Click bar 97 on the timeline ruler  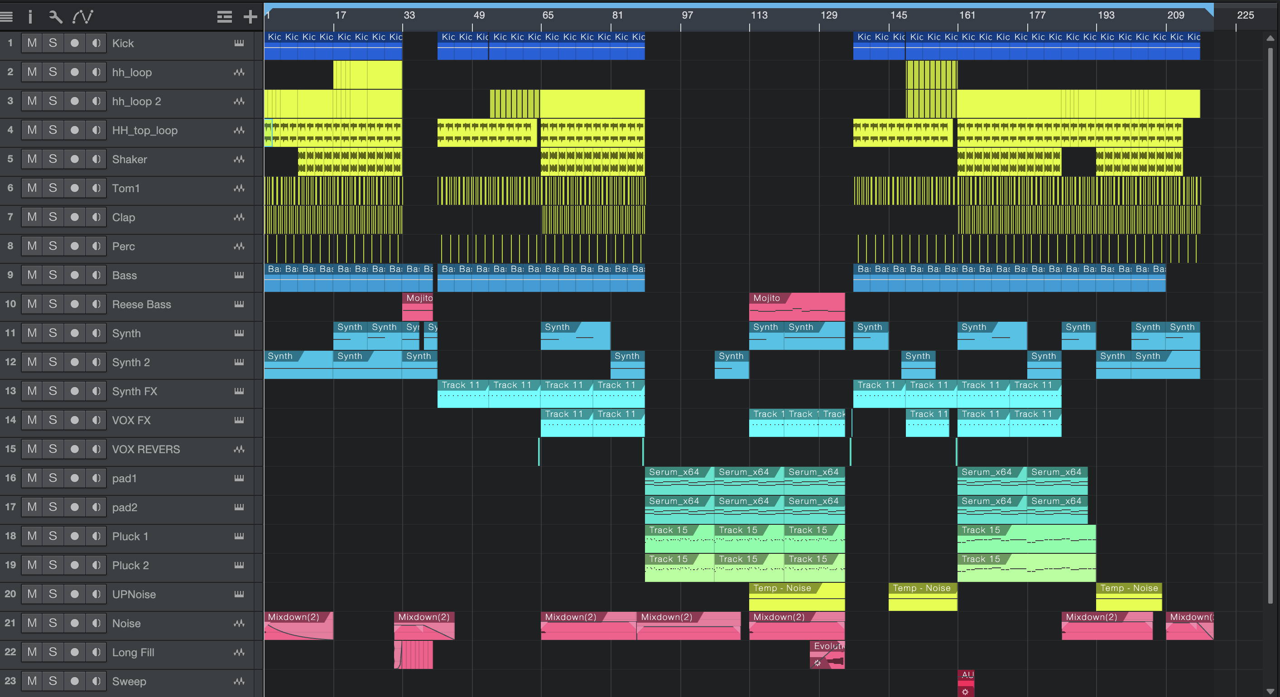coord(687,16)
